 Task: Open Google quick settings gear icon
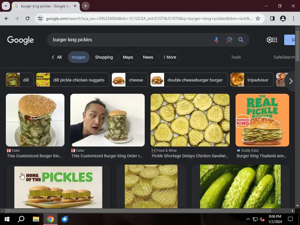[x=269, y=40]
